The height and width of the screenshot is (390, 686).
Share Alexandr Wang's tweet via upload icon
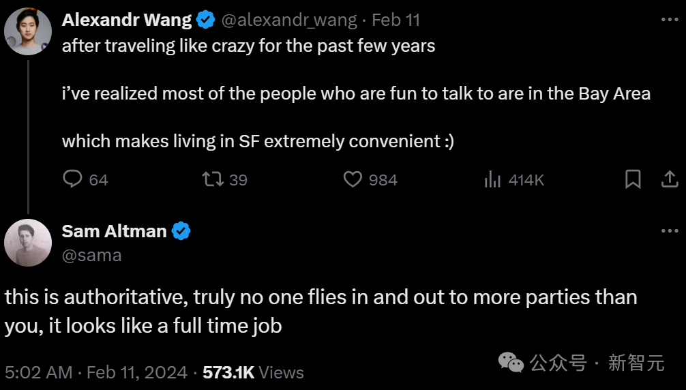point(670,179)
